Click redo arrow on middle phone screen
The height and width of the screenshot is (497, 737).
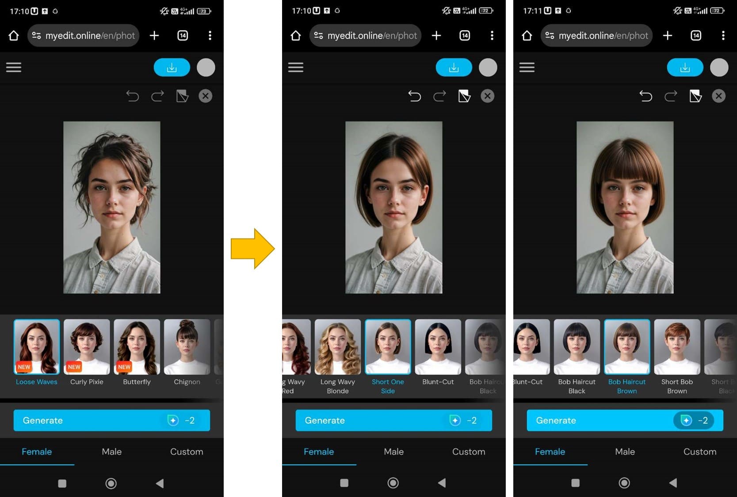coord(439,96)
